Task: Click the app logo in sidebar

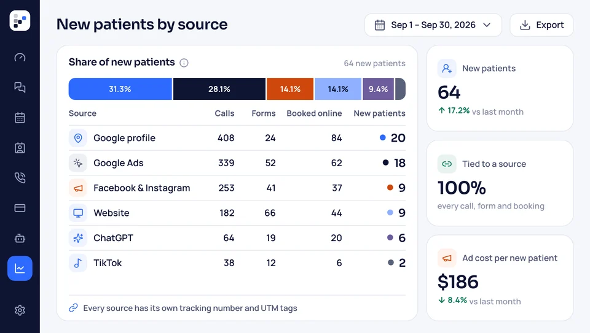Action: point(20,21)
